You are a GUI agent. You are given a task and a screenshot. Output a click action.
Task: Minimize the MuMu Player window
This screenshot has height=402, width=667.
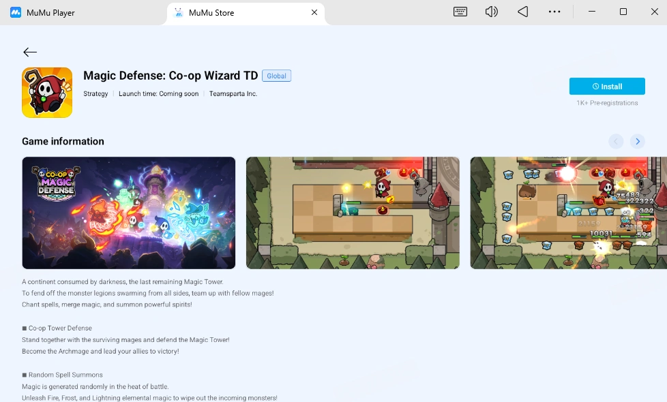tap(592, 12)
